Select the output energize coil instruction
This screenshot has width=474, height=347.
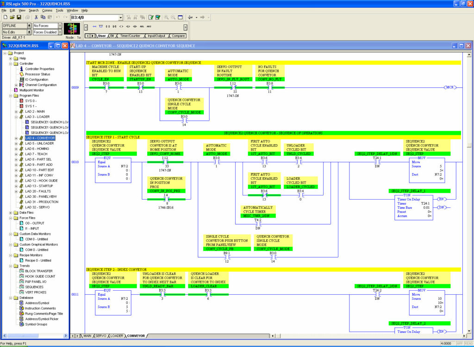pos(121,26)
